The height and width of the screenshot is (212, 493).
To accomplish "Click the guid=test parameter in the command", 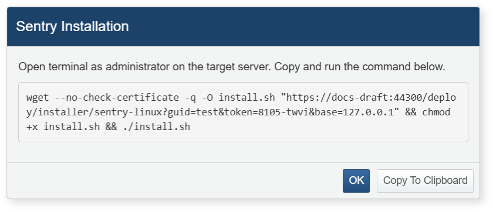I will point(193,112).
